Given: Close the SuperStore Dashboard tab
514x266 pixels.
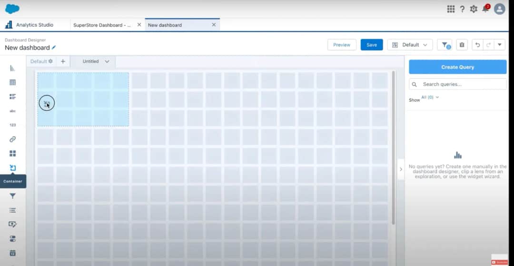Looking at the screenshot, I should pos(139,25).
